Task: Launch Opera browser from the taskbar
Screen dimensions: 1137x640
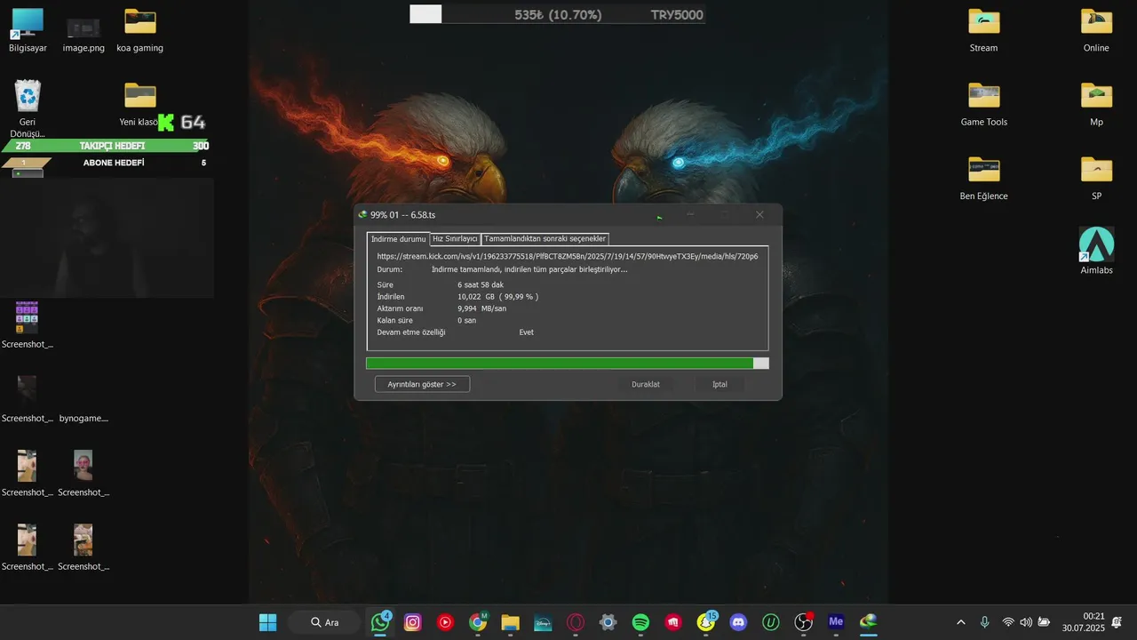Action: [x=576, y=622]
